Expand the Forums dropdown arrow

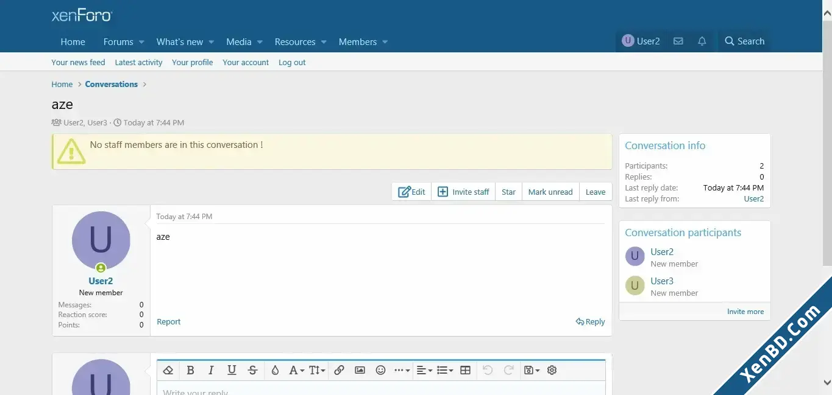[x=141, y=42]
